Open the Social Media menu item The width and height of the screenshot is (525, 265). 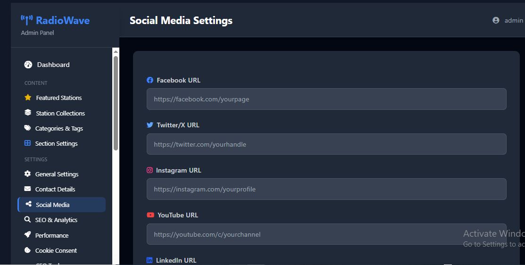[52, 205]
